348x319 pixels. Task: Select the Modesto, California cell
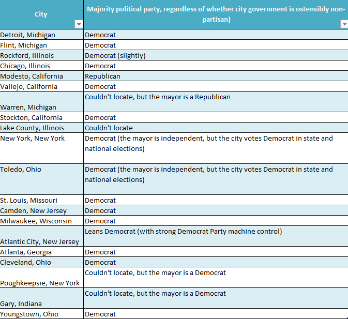tap(41, 76)
